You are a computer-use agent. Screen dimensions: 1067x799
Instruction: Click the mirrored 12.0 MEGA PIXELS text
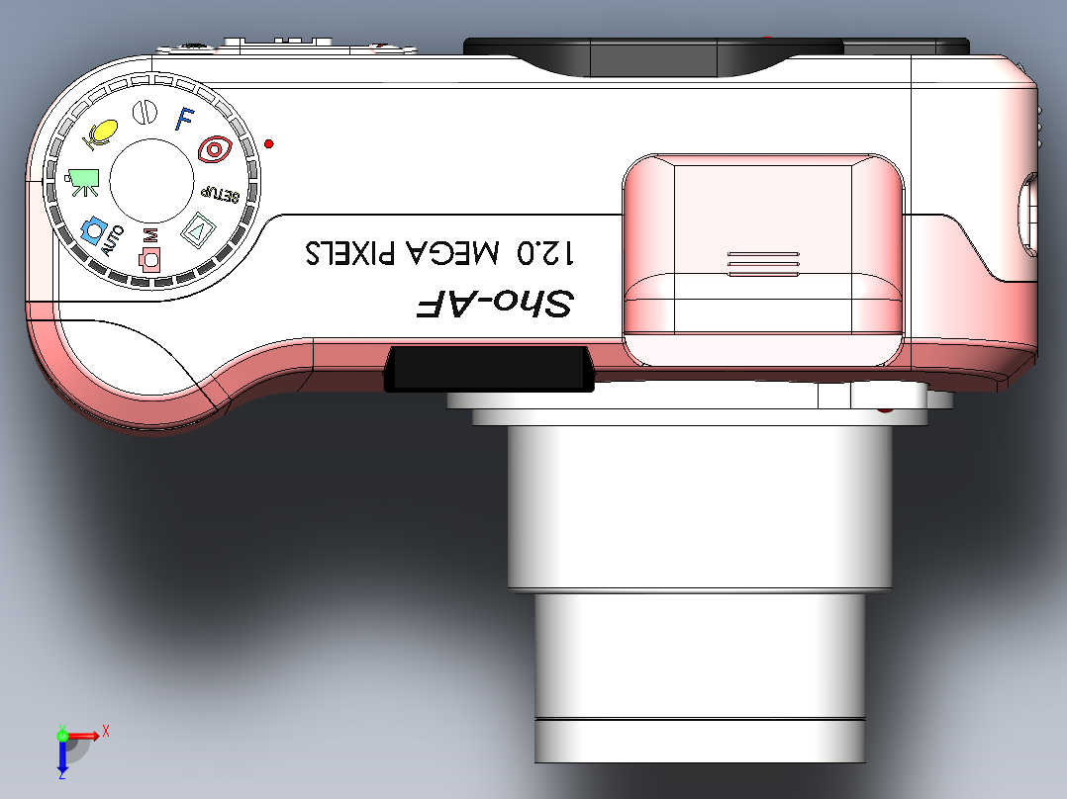(439, 252)
